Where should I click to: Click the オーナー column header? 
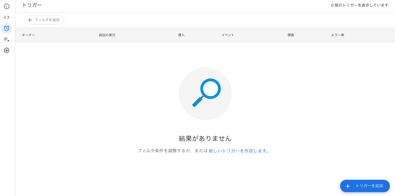coord(28,35)
